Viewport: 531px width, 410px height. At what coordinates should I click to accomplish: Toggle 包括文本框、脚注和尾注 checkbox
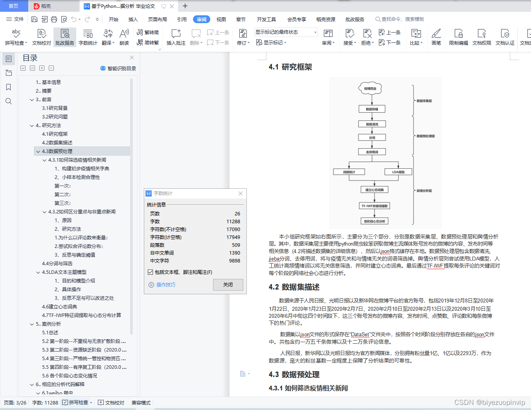click(x=150, y=272)
